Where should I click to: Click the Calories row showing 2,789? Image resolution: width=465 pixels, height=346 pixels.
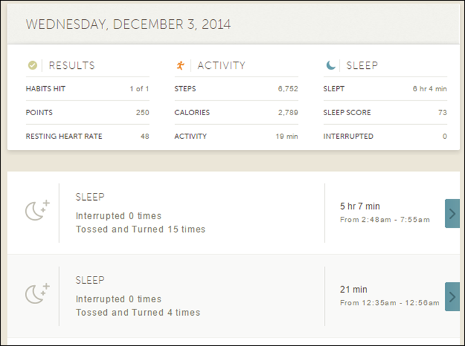coord(236,113)
